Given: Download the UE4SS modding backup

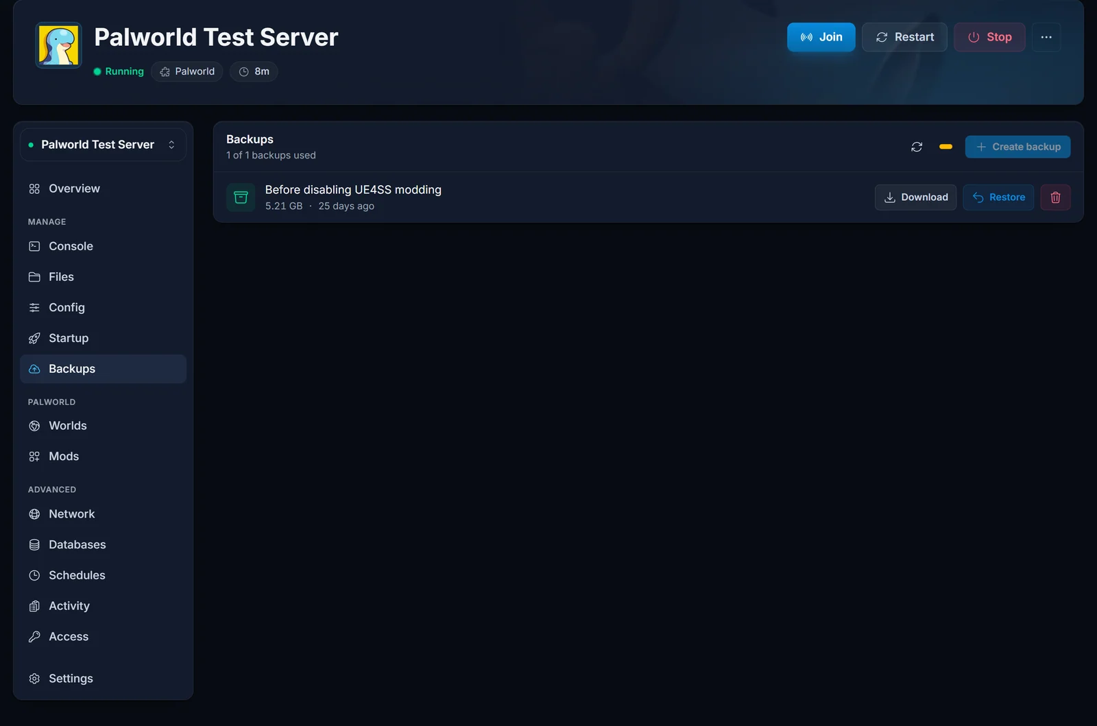Looking at the screenshot, I should tap(915, 197).
